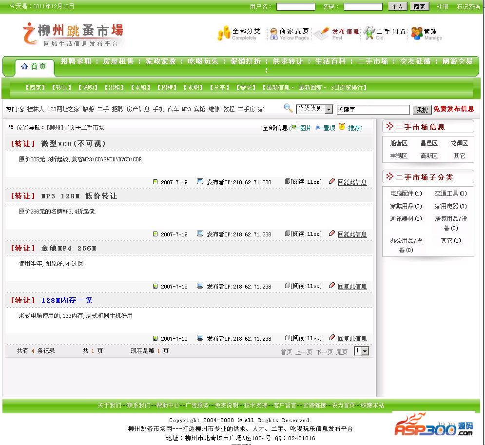The height and width of the screenshot is (445, 485).
Task: Open the page number dropdown
Action: coord(361,351)
